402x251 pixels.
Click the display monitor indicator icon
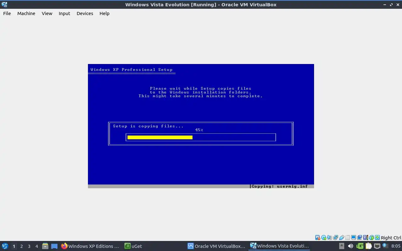353,238
